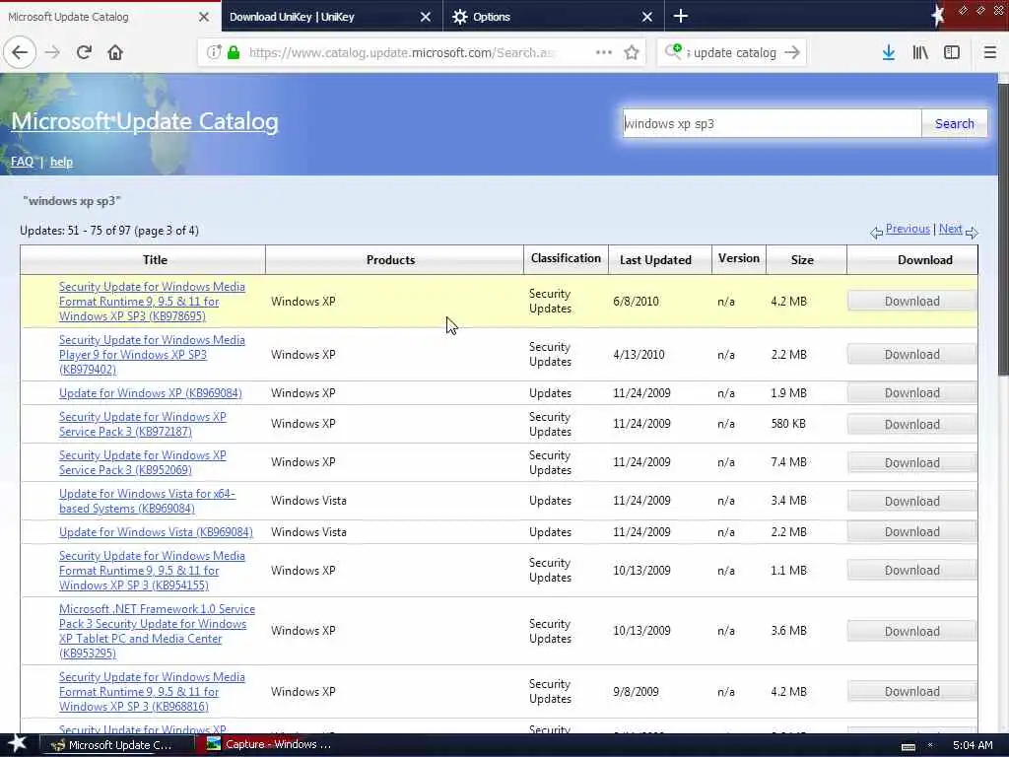Click the green secure padlock icon

[x=234, y=52]
